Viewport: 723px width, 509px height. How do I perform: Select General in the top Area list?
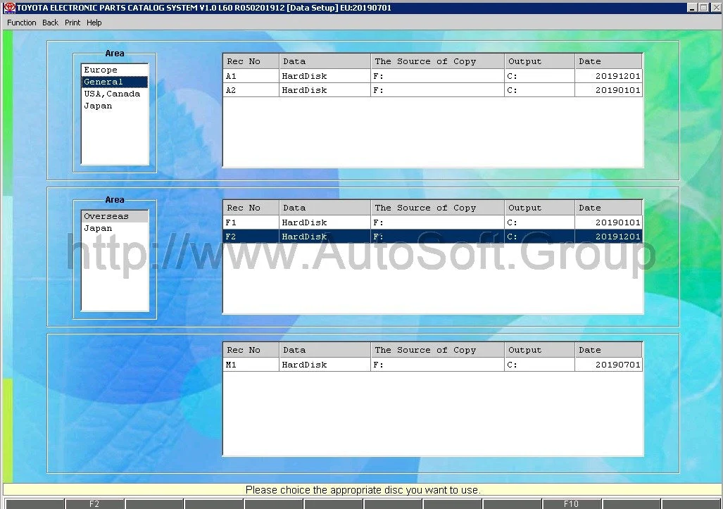click(103, 82)
